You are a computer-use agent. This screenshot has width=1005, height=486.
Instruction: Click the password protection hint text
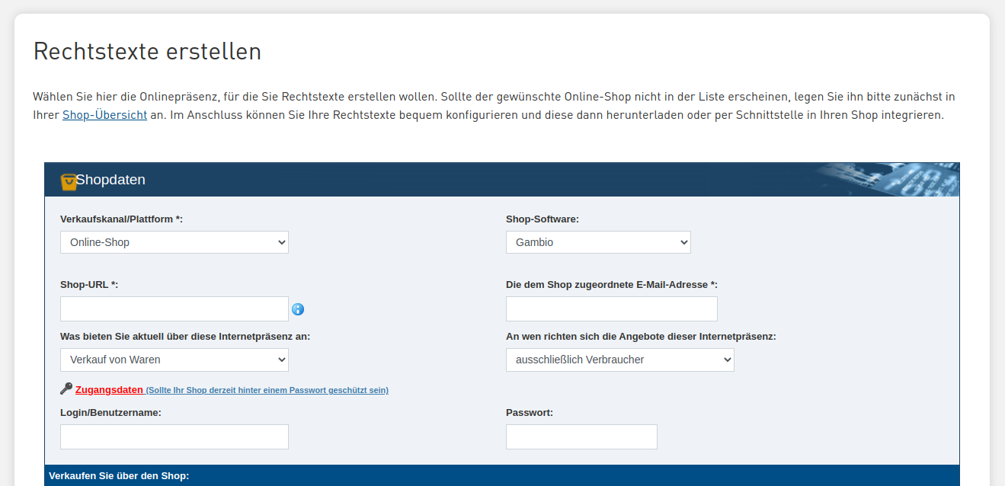pyautogui.click(x=267, y=389)
